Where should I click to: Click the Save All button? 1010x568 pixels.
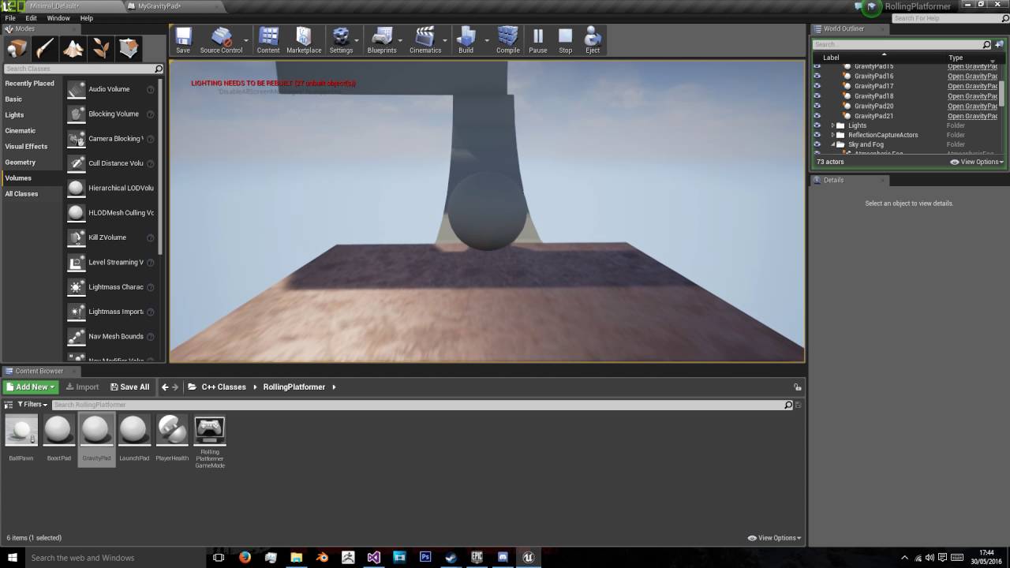click(130, 387)
